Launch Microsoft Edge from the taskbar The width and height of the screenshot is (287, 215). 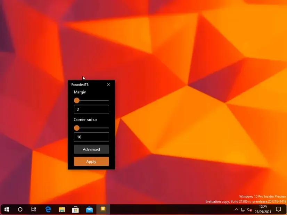48,209
